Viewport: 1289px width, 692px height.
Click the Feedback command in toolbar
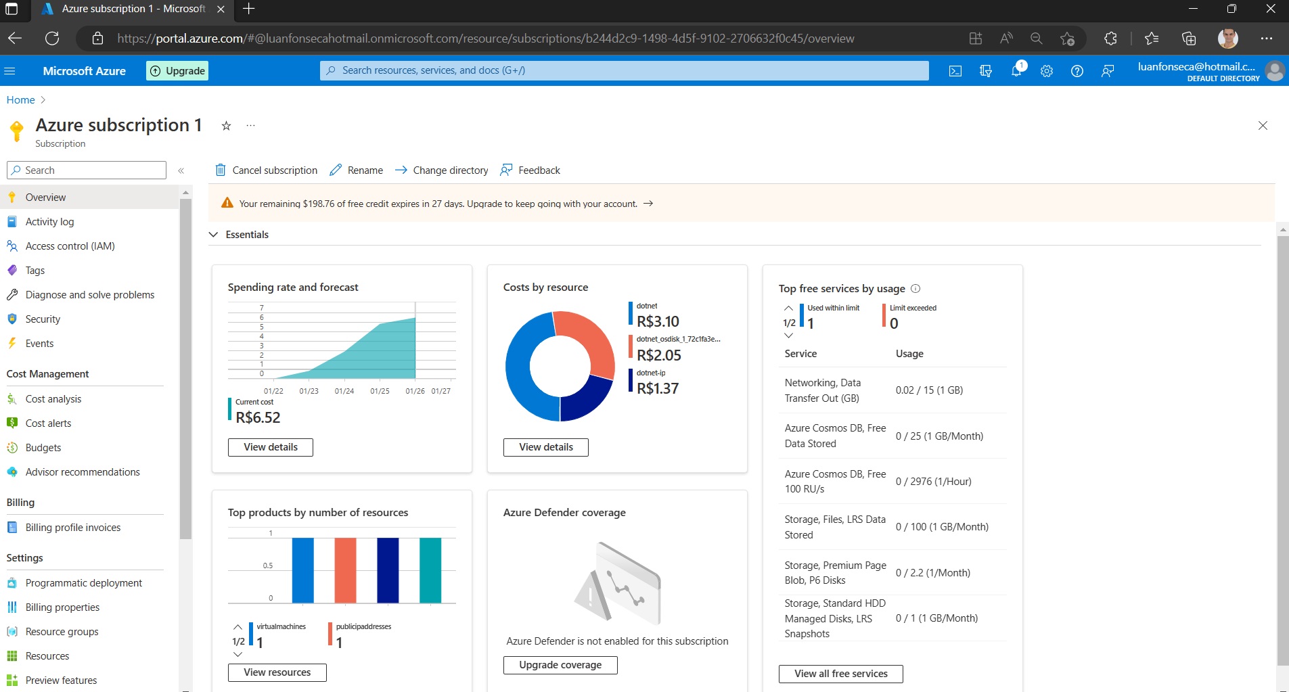530,170
